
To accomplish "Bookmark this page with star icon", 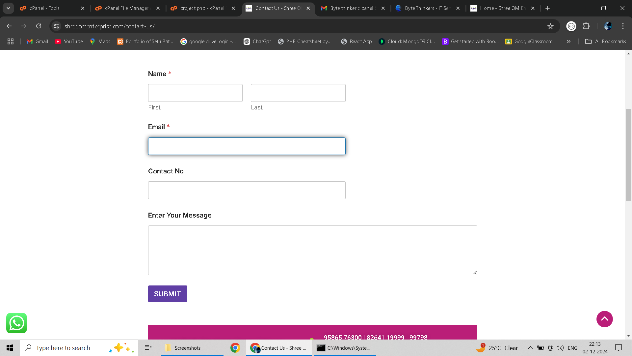I will point(550,26).
